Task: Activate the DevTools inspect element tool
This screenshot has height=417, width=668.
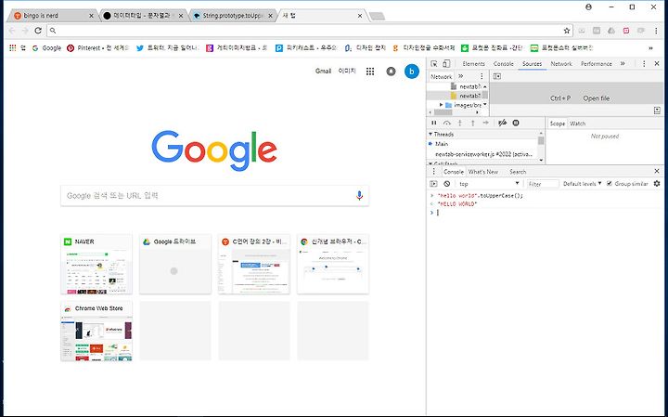Action: point(433,63)
